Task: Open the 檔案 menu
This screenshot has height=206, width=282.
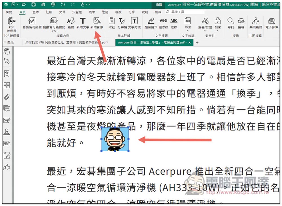Action: [9, 12]
